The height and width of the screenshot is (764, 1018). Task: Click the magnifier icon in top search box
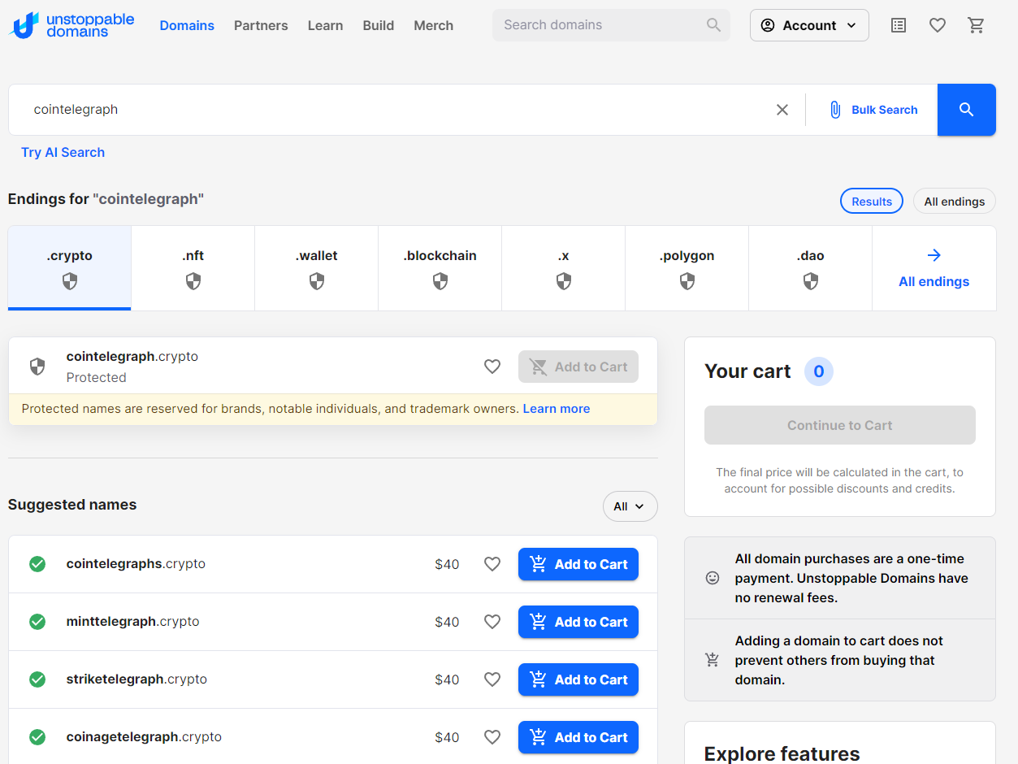tap(713, 25)
